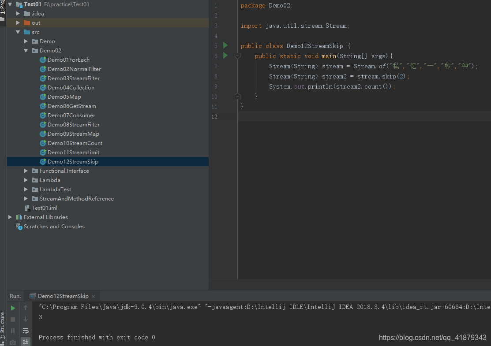Click the console output value 3
491x346 pixels.
(x=41, y=317)
